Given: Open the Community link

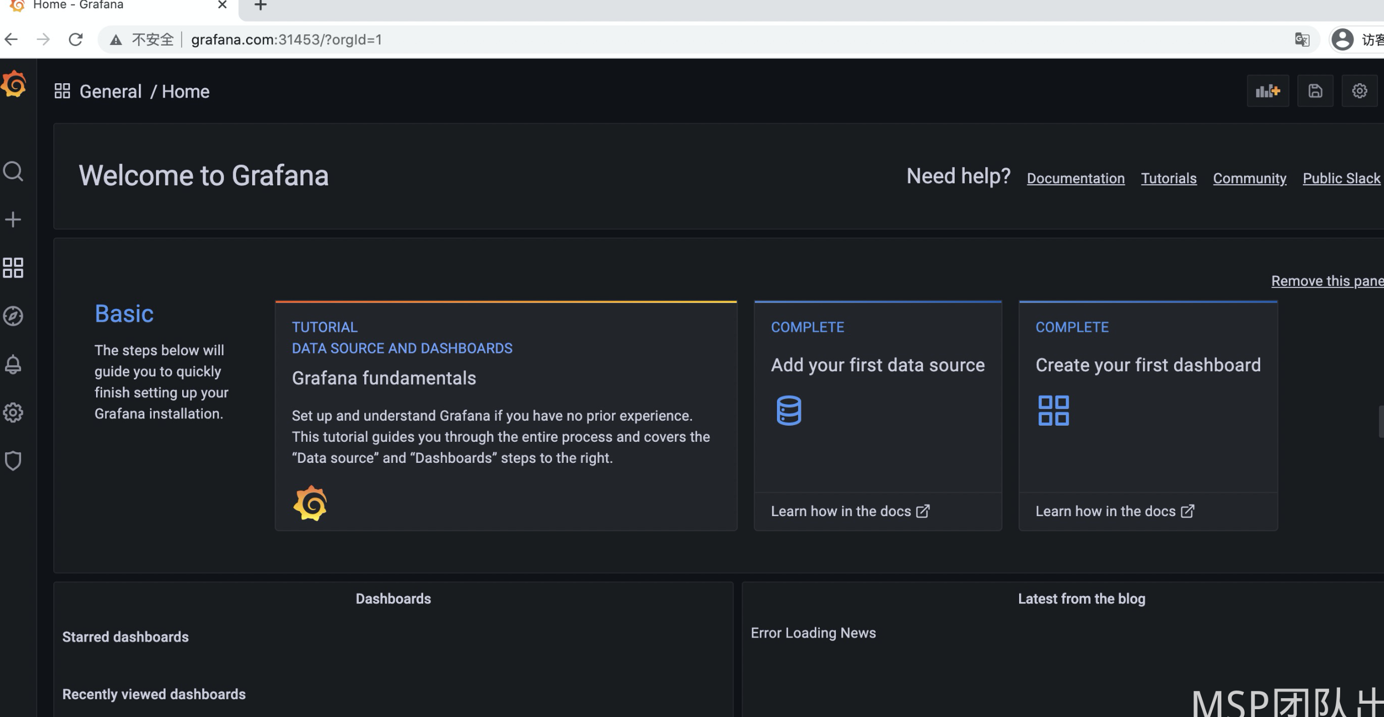Looking at the screenshot, I should pos(1250,178).
